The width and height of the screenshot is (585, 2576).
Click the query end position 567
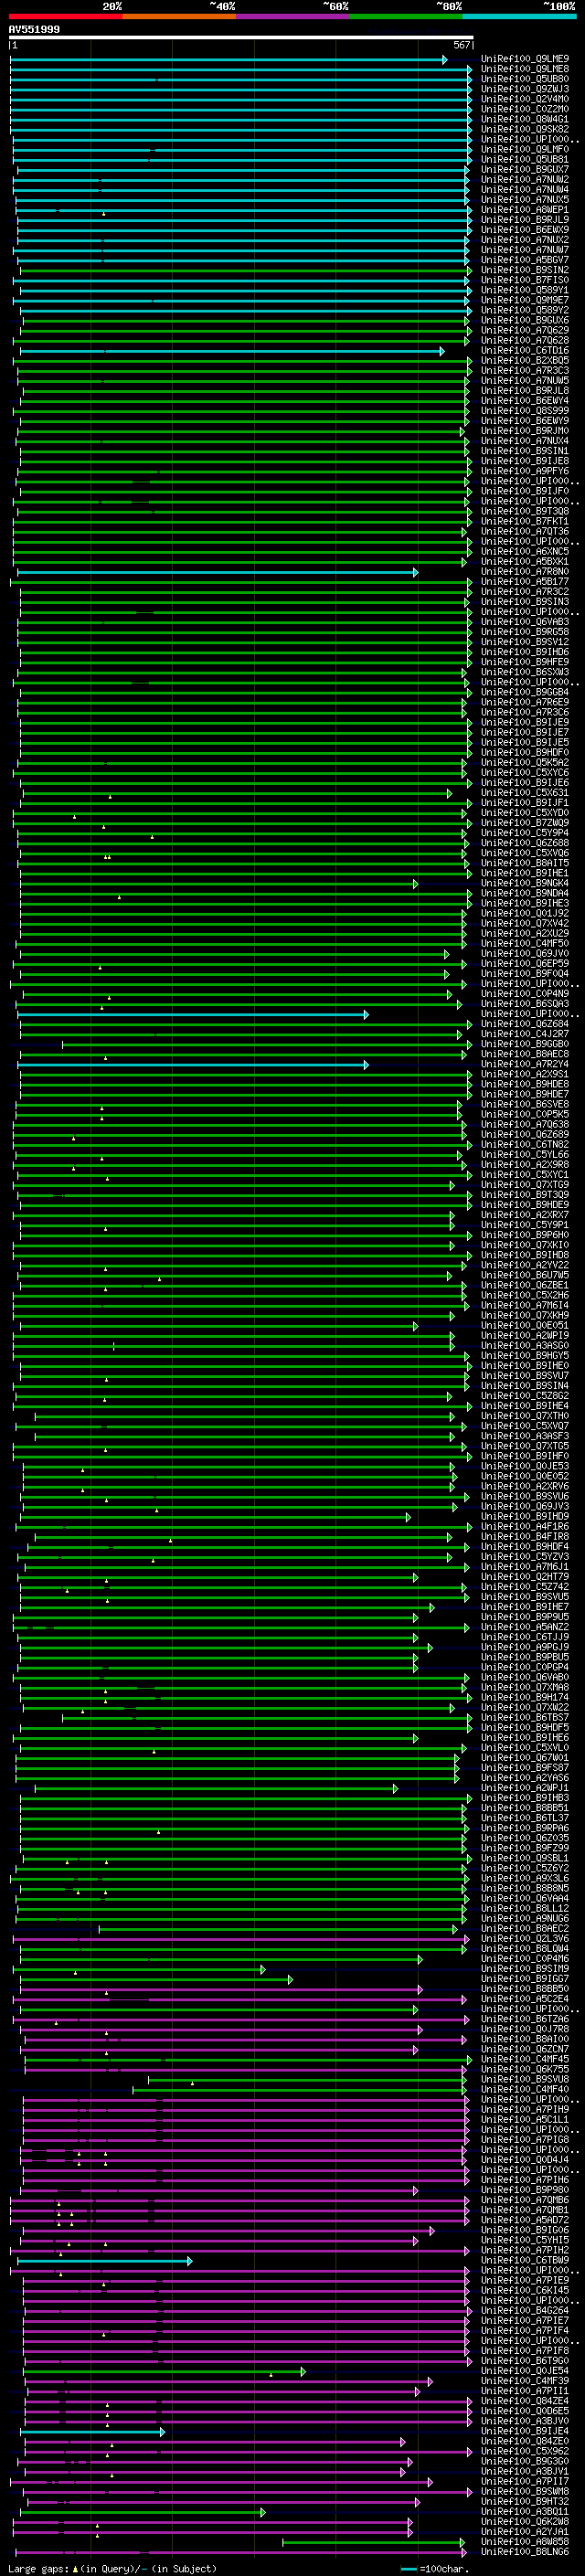pyautogui.click(x=461, y=45)
